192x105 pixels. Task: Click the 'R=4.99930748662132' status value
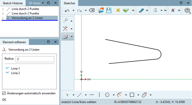[128, 102]
